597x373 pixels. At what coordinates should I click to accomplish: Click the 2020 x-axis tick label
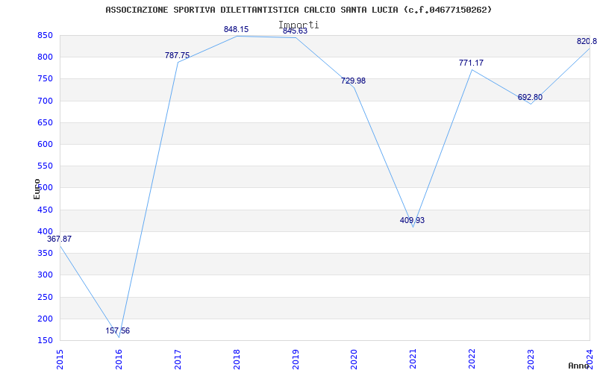pos(354,360)
